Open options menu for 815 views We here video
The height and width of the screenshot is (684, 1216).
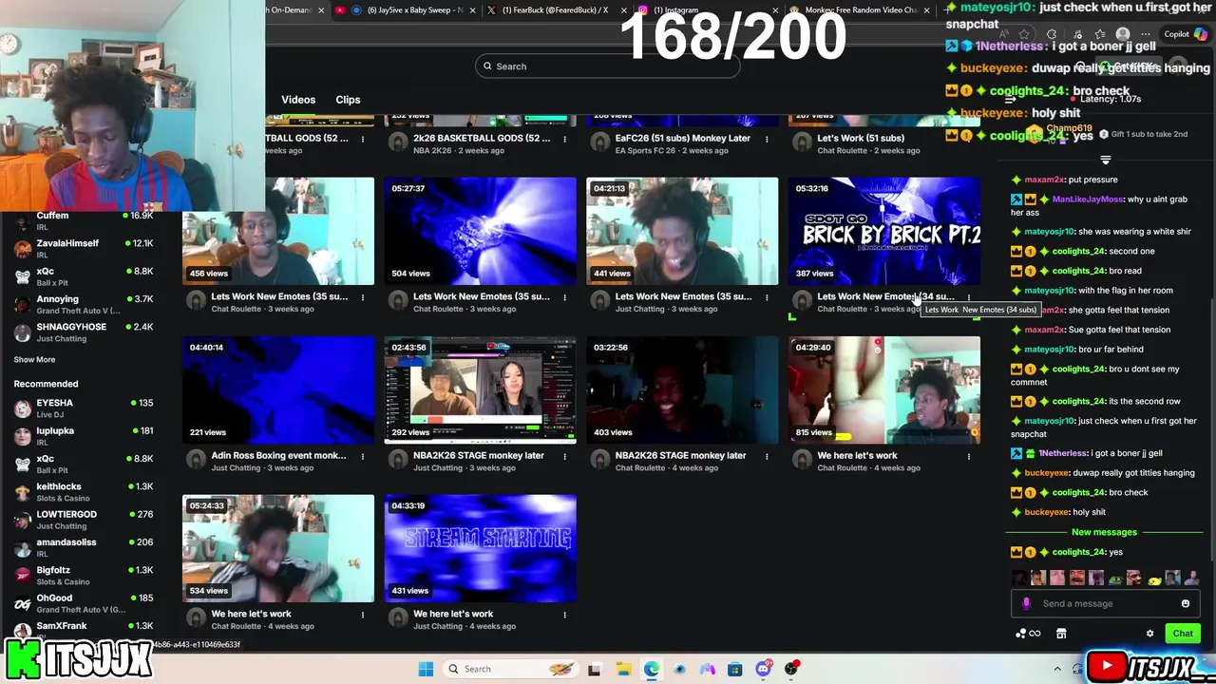pos(969,456)
